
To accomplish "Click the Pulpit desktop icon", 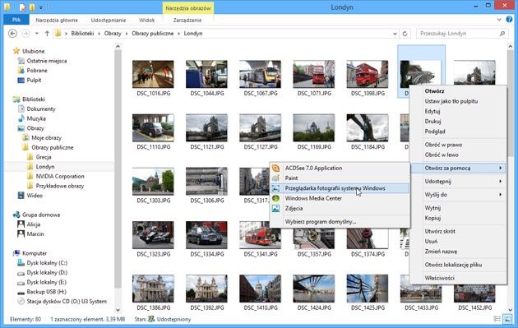I will [x=21, y=80].
